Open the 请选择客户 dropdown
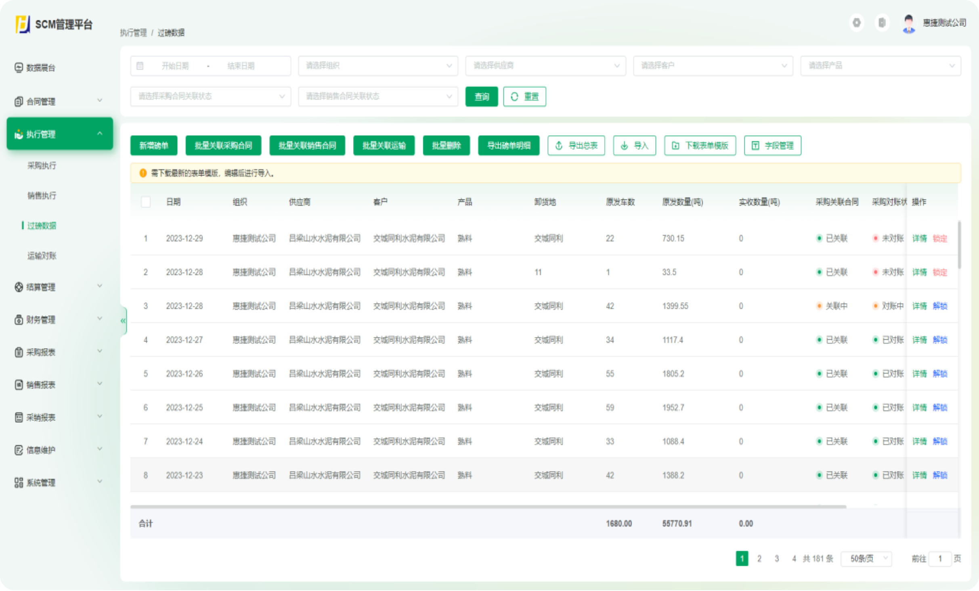The height and width of the screenshot is (591, 979). [x=713, y=66]
